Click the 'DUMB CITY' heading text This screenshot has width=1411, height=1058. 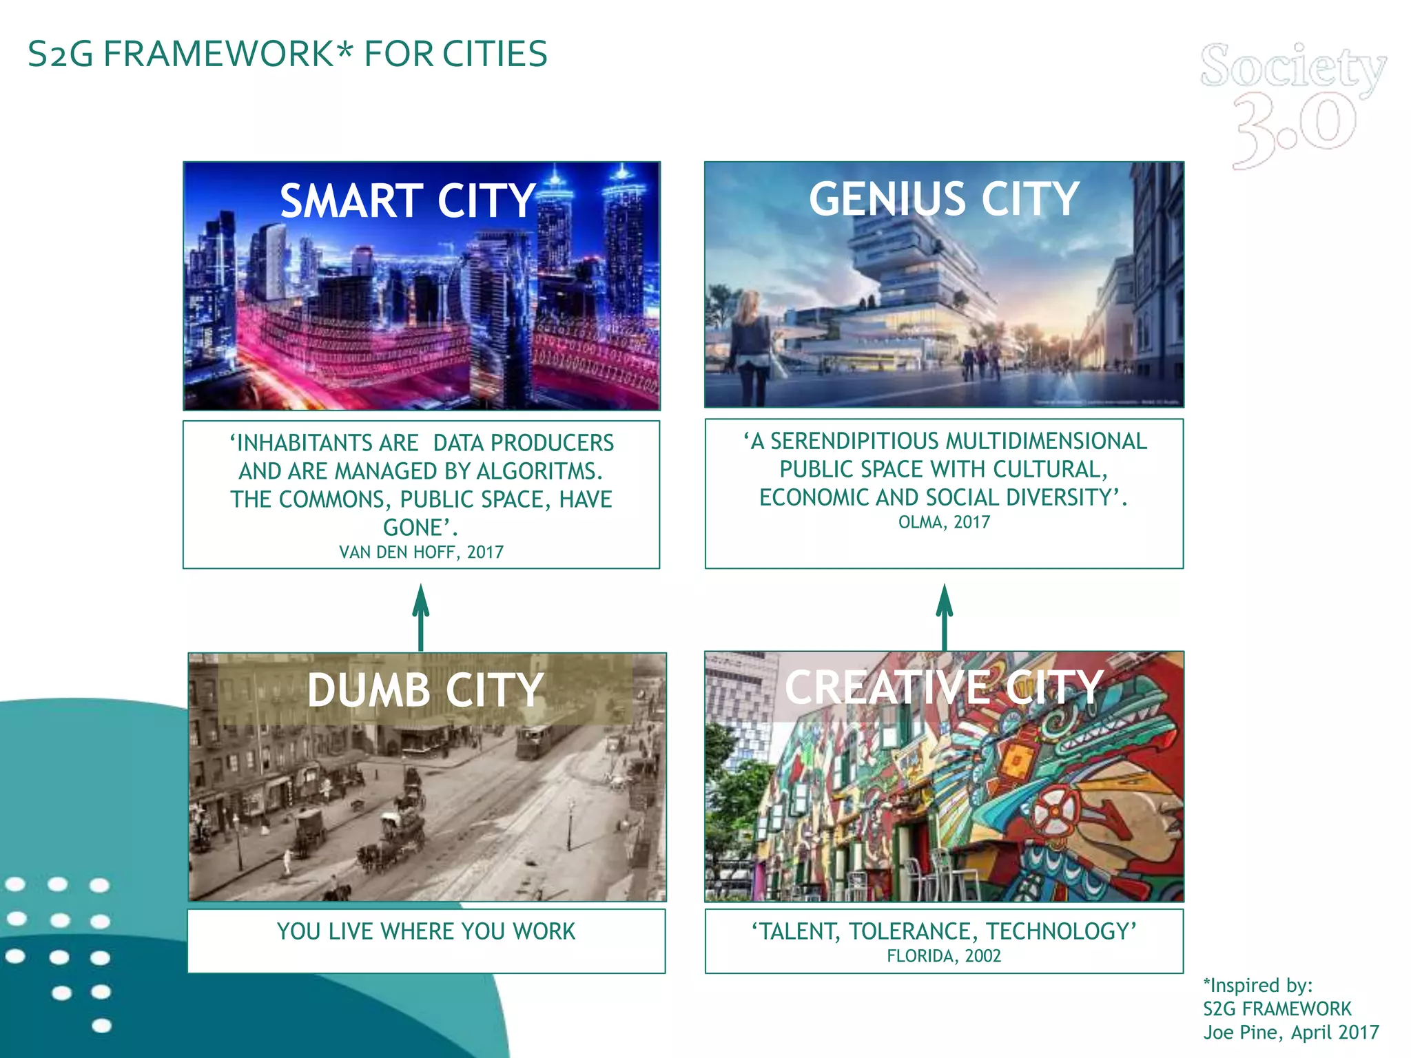[x=425, y=690]
